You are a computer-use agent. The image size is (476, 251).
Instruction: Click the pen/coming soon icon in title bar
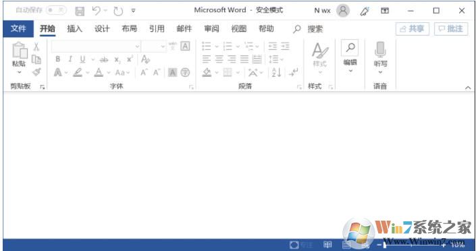point(365,11)
